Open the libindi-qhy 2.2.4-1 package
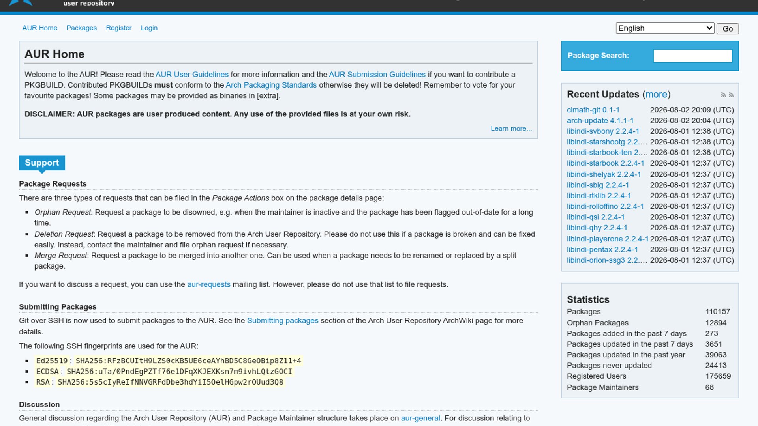 (597, 228)
